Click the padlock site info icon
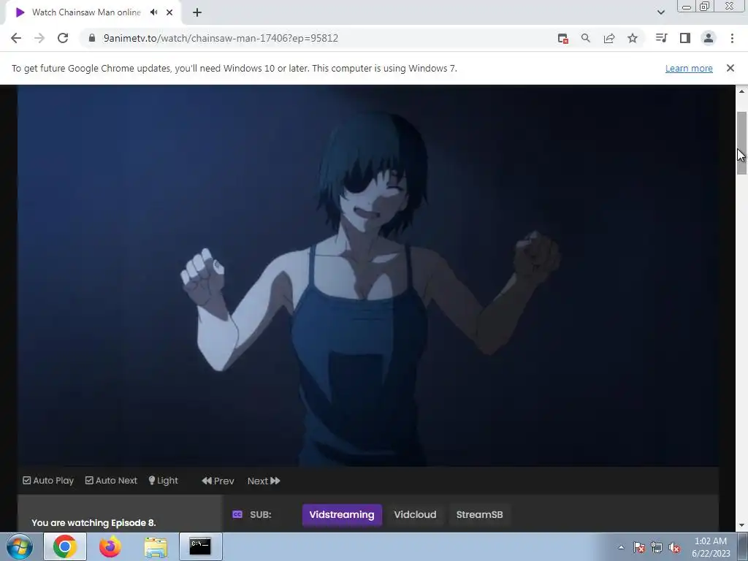Screen dimensions: 748x561 click(x=92, y=38)
